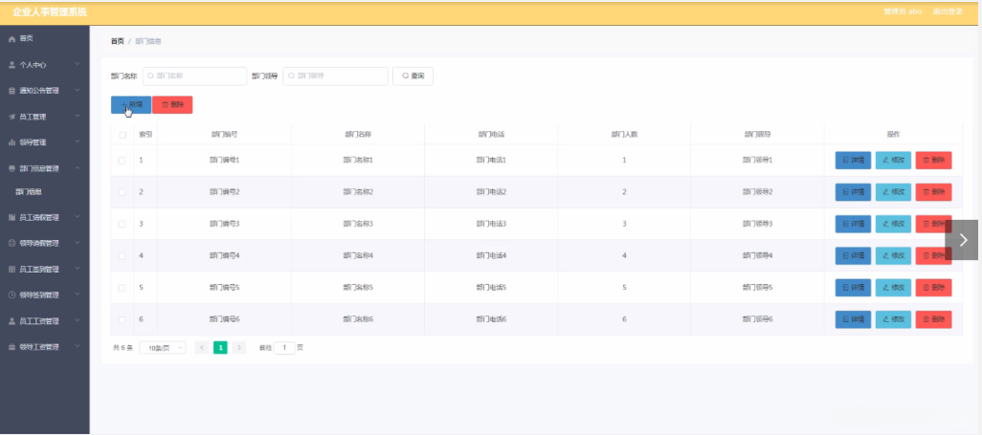This screenshot has width=982, height=435.
Task: Focus the 部门名称 search field
Action: tap(194, 76)
